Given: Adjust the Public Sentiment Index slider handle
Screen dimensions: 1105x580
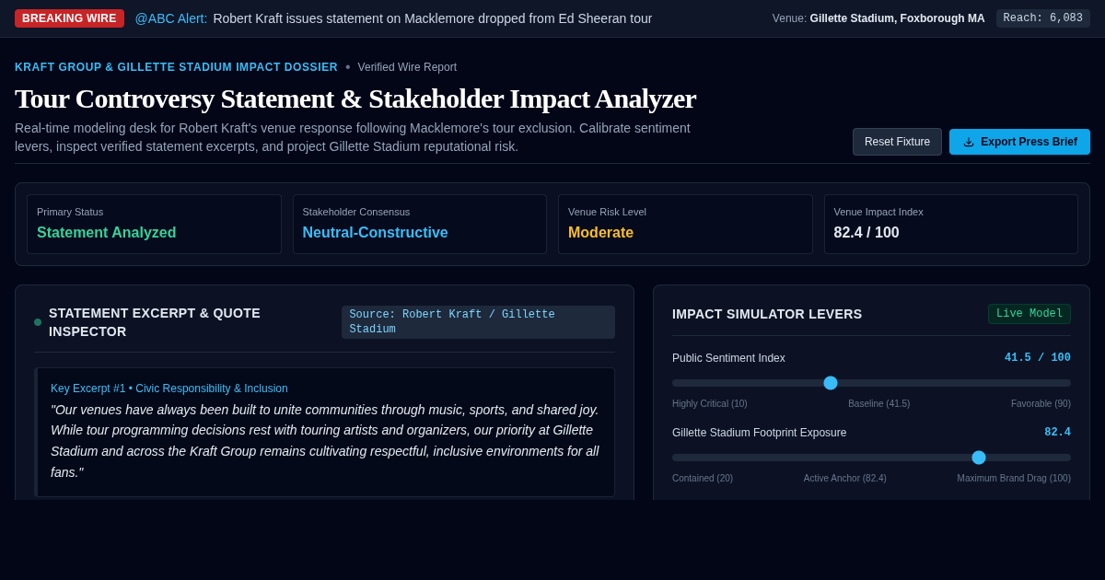Looking at the screenshot, I should coord(831,383).
